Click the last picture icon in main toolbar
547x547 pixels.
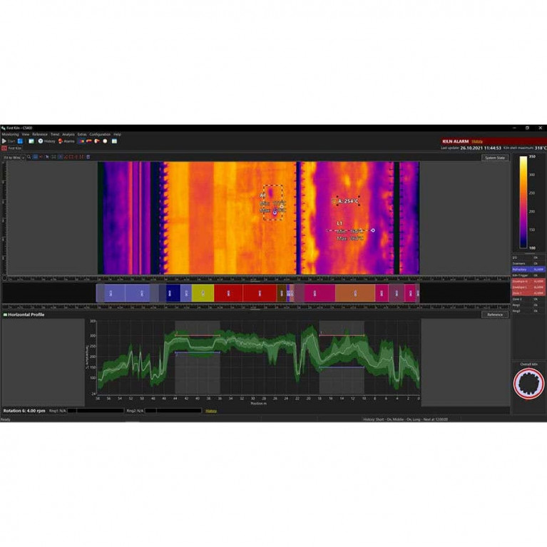(x=114, y=141)
